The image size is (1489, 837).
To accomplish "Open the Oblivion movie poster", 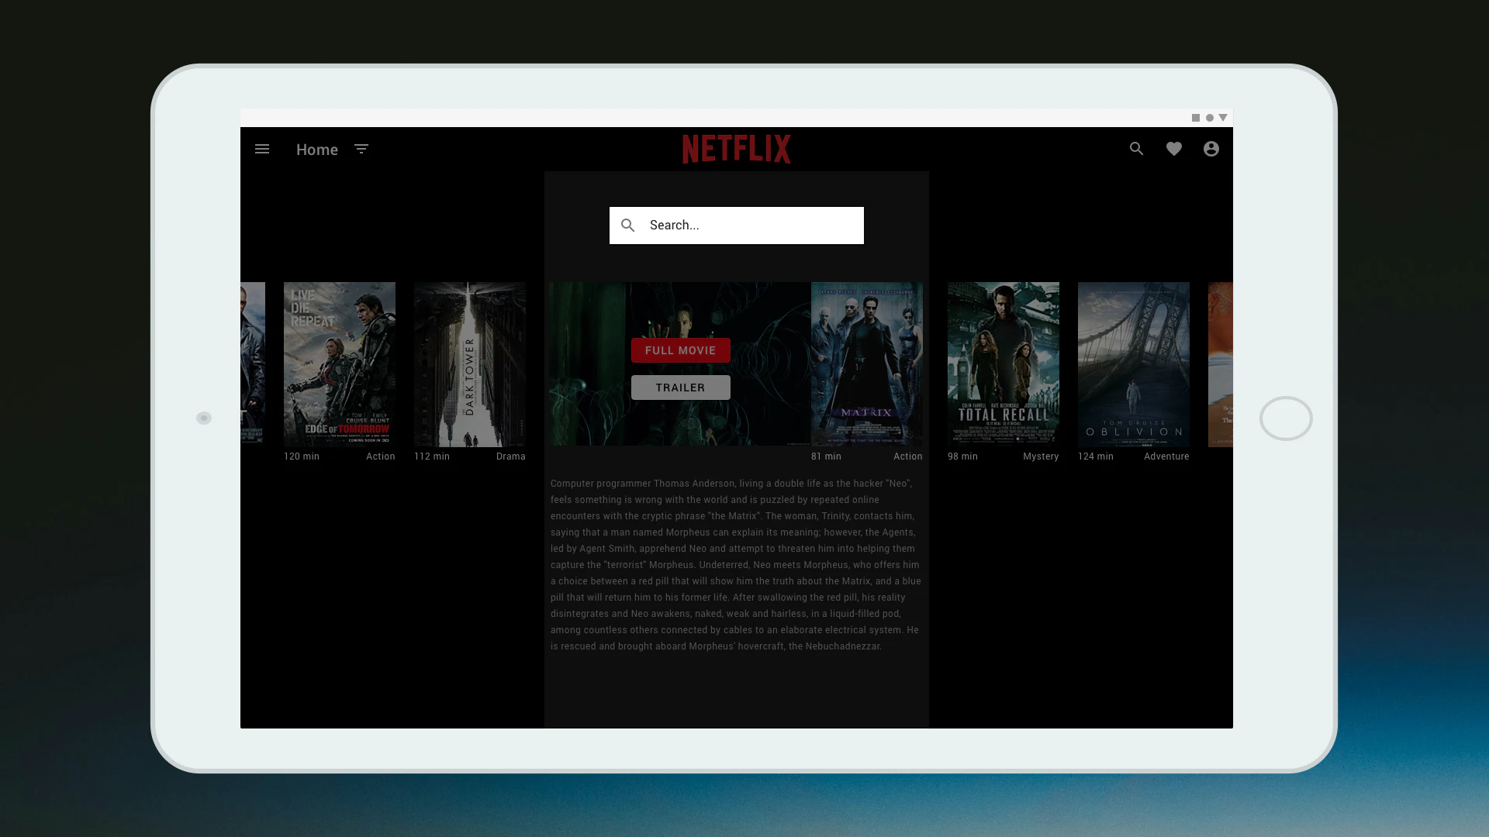I will pyautogui.click(x=1134, y=364).
